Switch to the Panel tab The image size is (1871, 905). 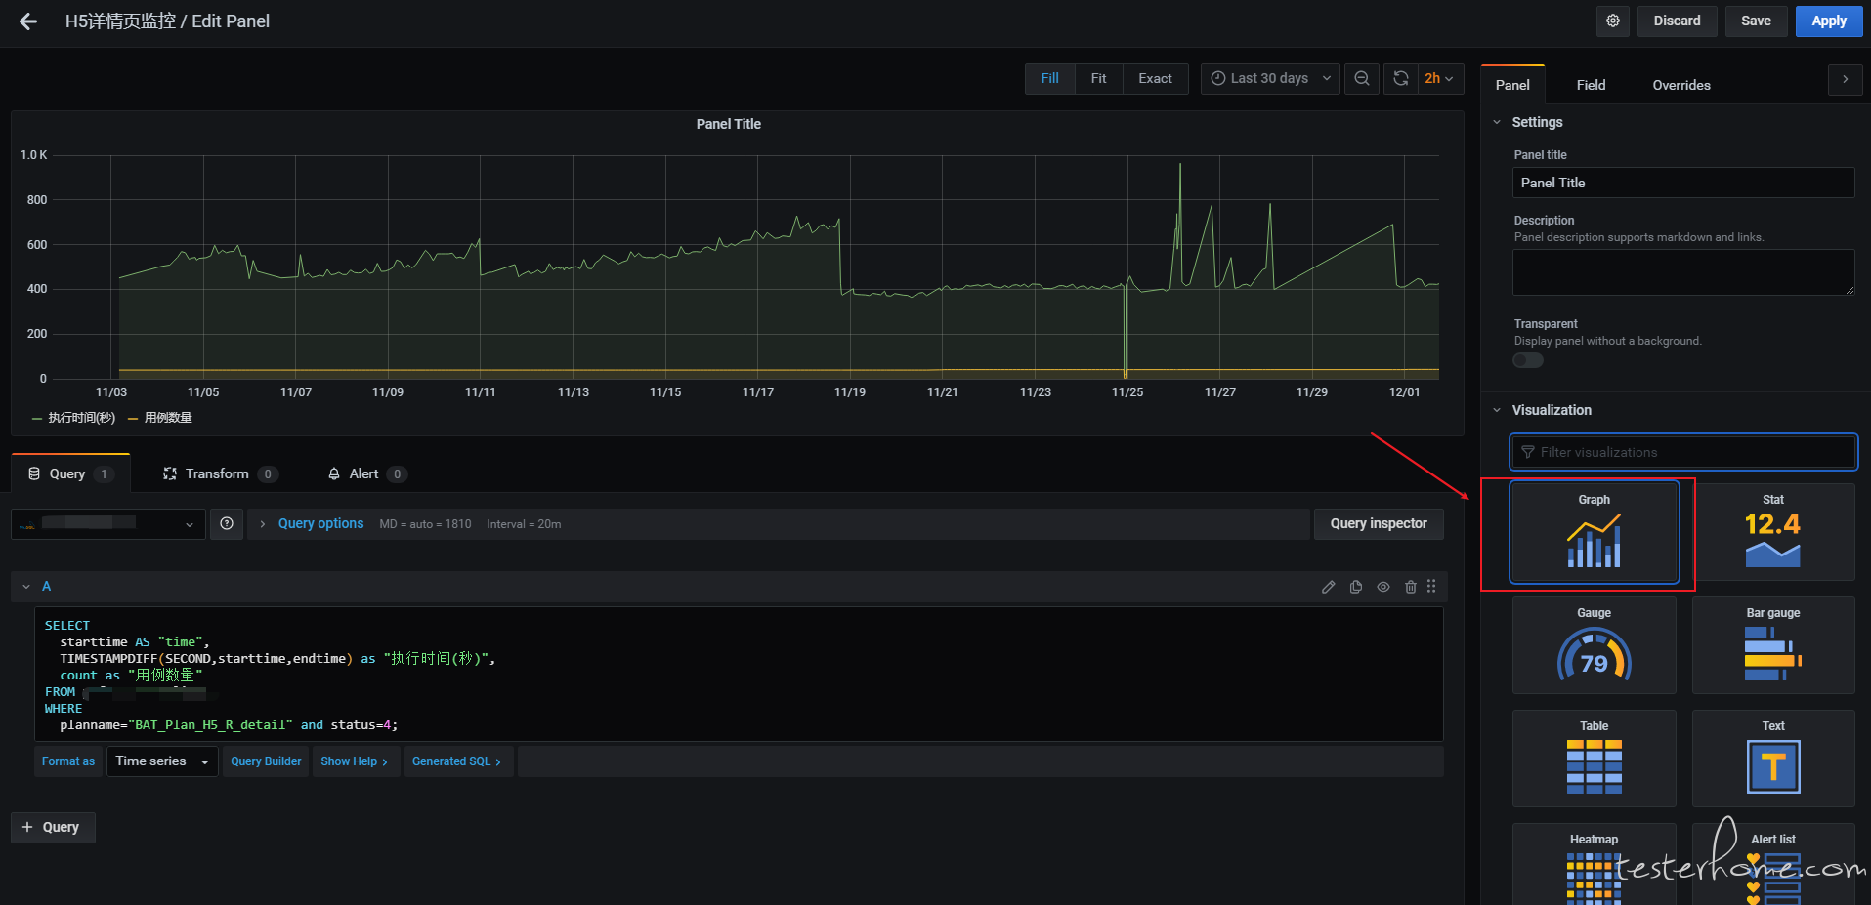coord(1512,85)
